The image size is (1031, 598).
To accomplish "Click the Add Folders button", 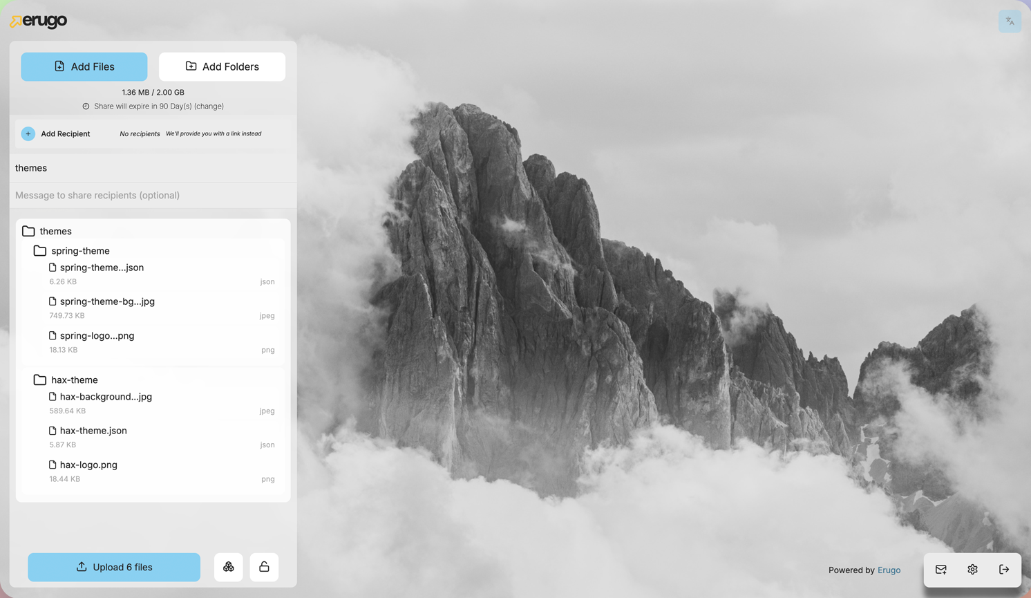I will 222,66.
